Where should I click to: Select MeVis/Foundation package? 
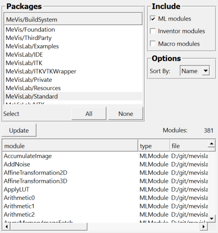[x=73, y=29]
